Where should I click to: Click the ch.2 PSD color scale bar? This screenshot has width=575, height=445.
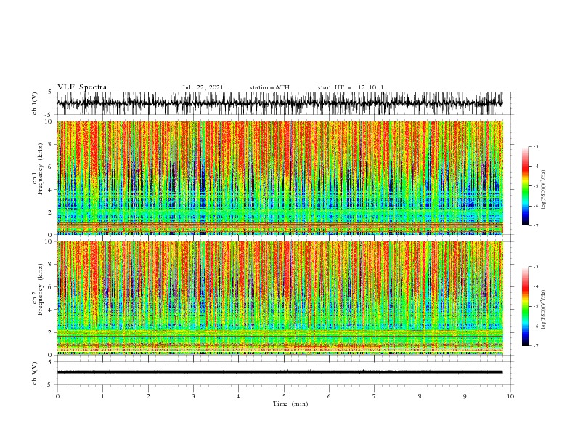pos(526,306)
